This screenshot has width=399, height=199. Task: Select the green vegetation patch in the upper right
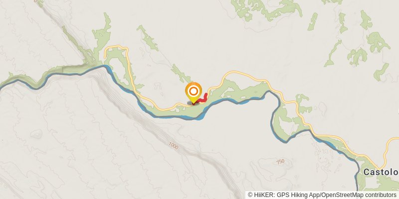pos(377,41)
